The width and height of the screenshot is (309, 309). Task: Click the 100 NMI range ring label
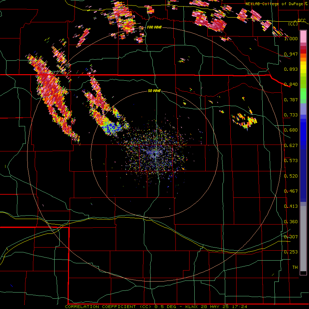pyautogui.click(x=154, y=27)
